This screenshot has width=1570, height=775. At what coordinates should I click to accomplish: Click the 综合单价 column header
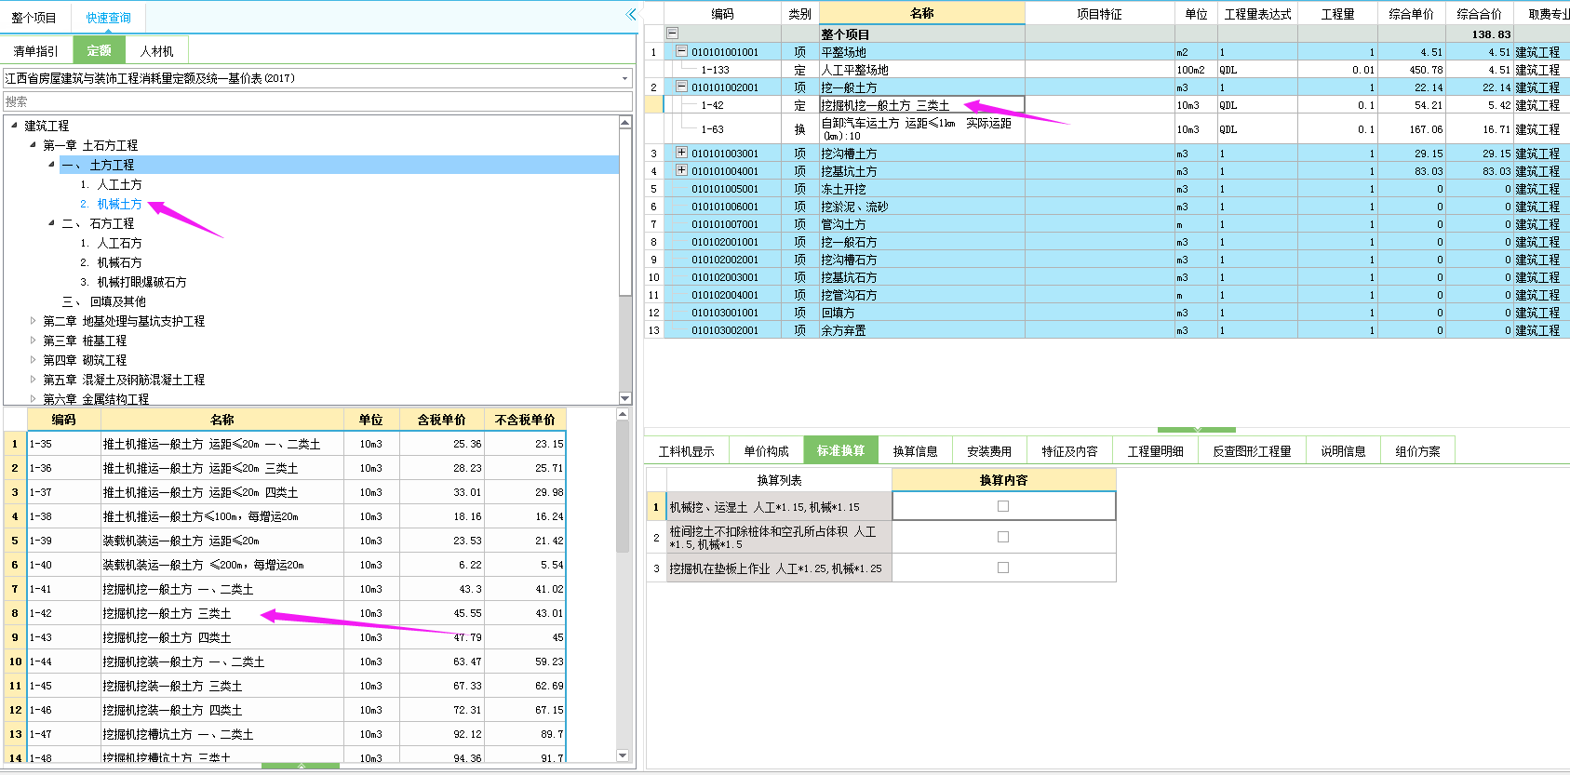click(1411, 14)
